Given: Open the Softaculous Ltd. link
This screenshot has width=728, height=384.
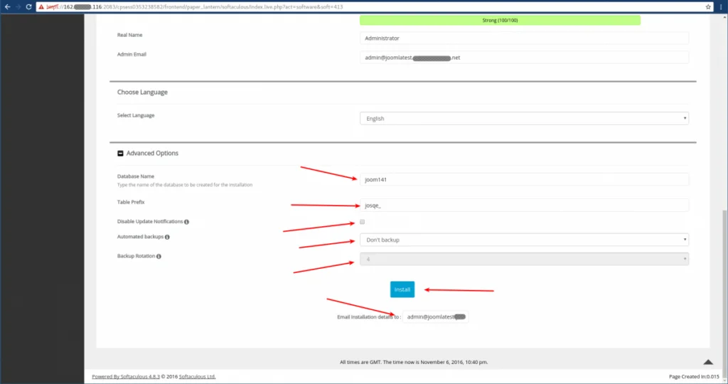Looking at the screenshot, I should coord(198,377).
